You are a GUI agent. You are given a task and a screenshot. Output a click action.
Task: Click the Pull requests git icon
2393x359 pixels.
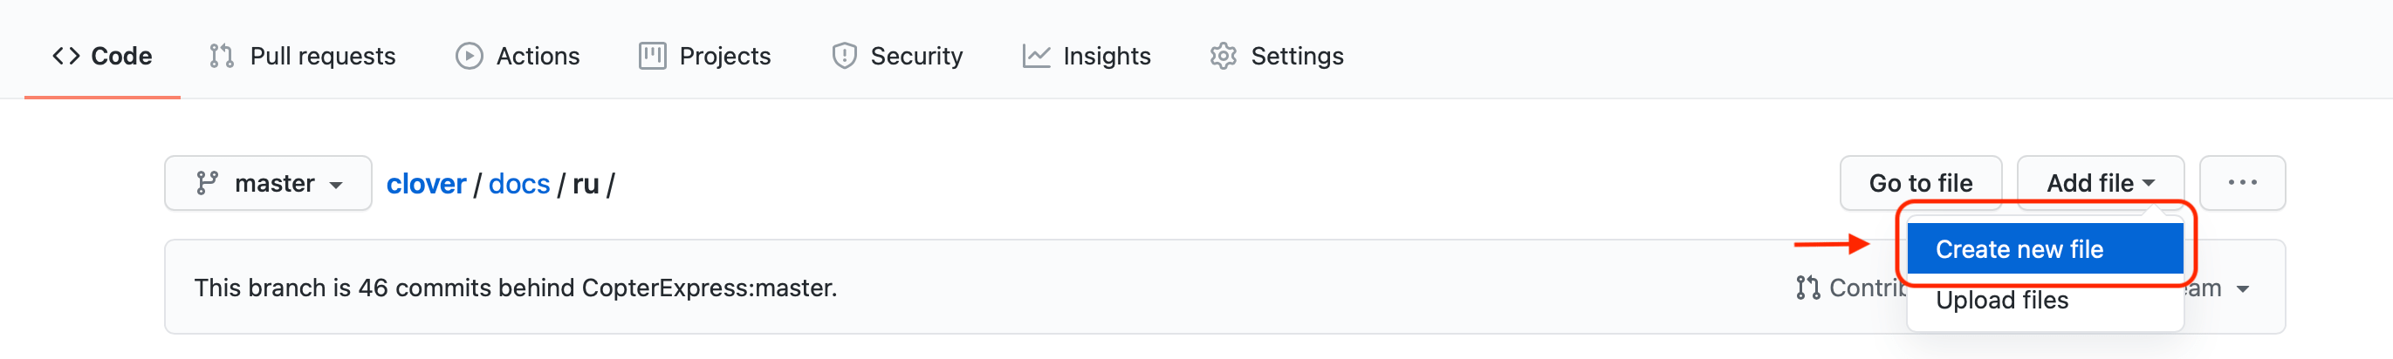[x=221, y=57]
